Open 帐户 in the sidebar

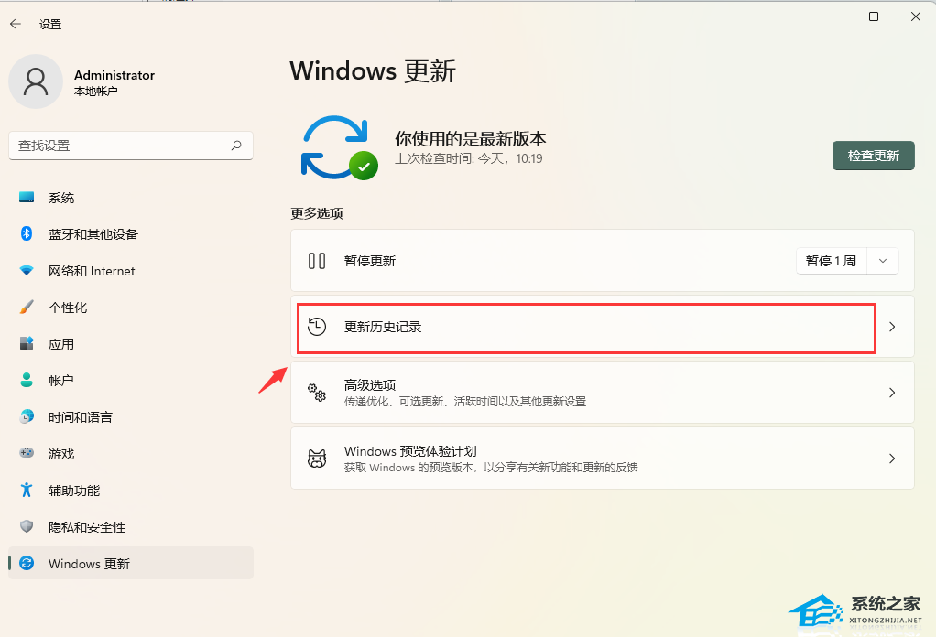61,381
